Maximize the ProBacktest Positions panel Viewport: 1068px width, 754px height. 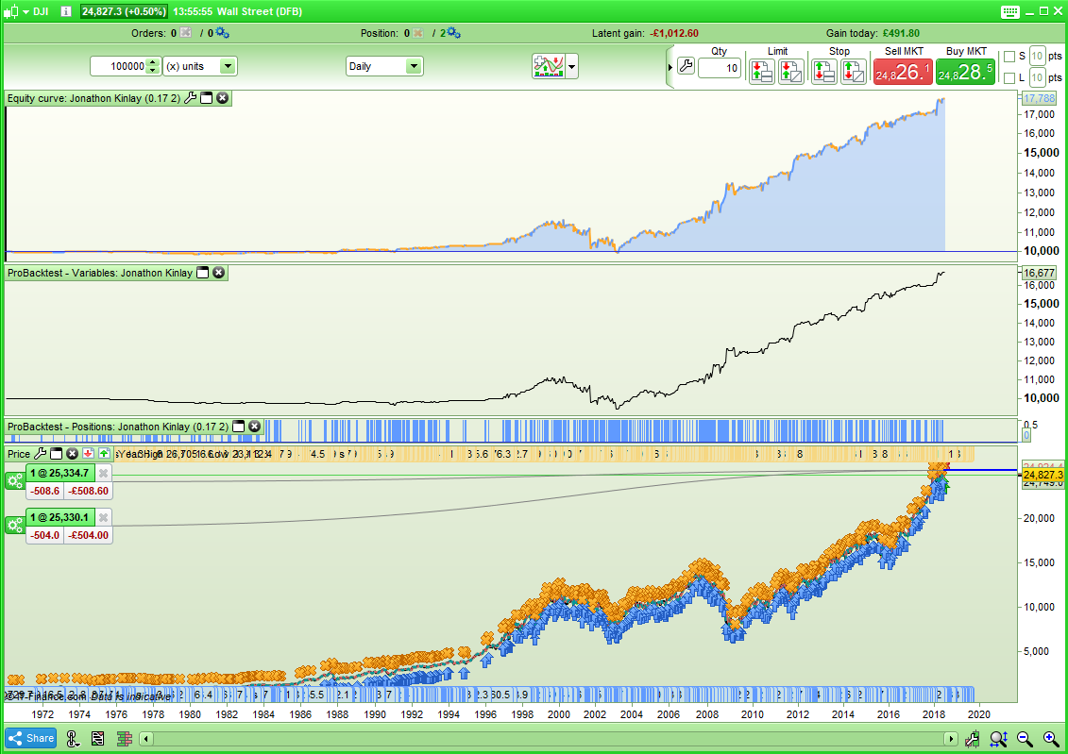click(x=238, y=426)
